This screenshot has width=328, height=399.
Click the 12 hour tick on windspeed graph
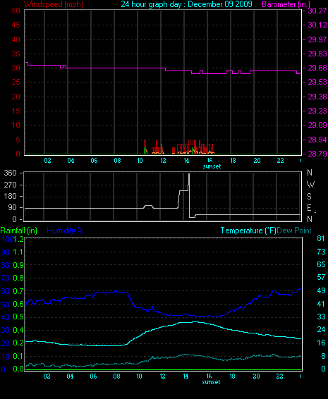coord(163,161)
